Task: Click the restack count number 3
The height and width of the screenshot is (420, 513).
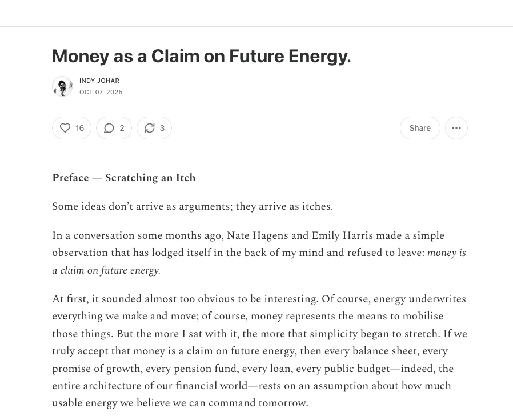Action: click(x=162, y=128)
